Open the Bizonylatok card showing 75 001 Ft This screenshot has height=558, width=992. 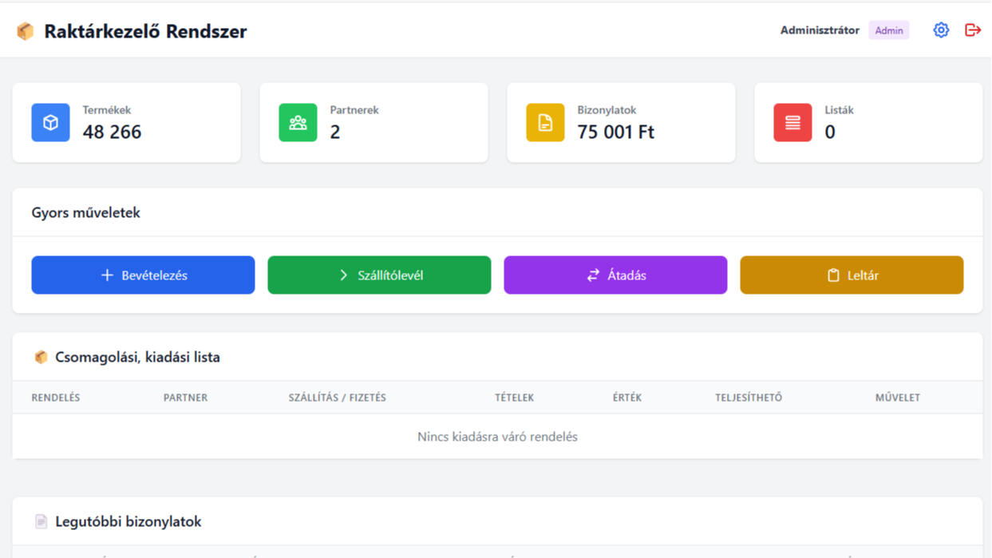tap(621, 123)
